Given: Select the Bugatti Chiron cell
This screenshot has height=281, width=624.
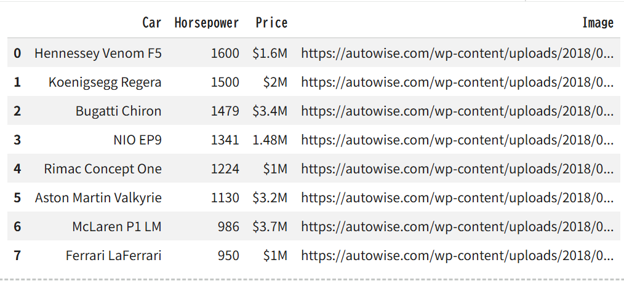Looking at the screenshot, I should [119, 111].
